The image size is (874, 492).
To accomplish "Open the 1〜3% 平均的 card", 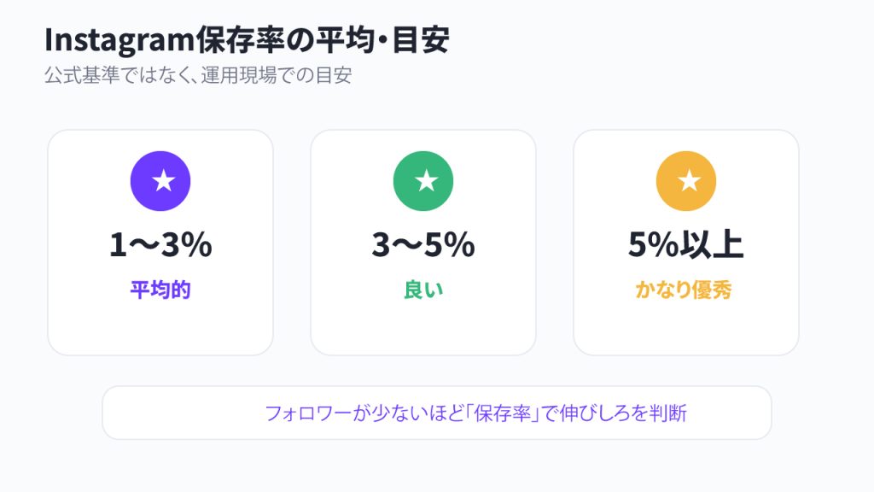I will tap(160, 243).
